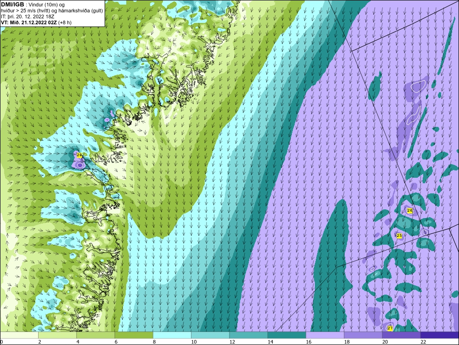The width and height of the screenshot is (459, 345).
Task: Click the legend value 22
Action: coord(423,342)
